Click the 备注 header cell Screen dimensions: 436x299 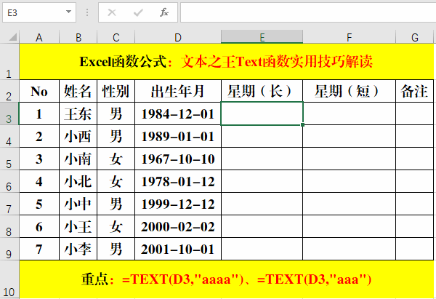pyautogui.click(x=414, y=92)
